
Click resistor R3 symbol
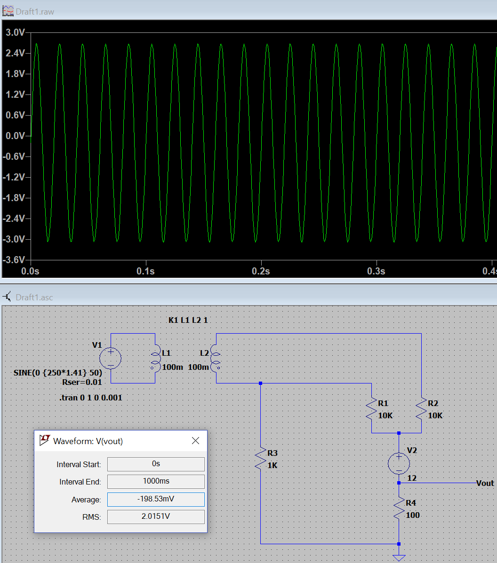260,458
